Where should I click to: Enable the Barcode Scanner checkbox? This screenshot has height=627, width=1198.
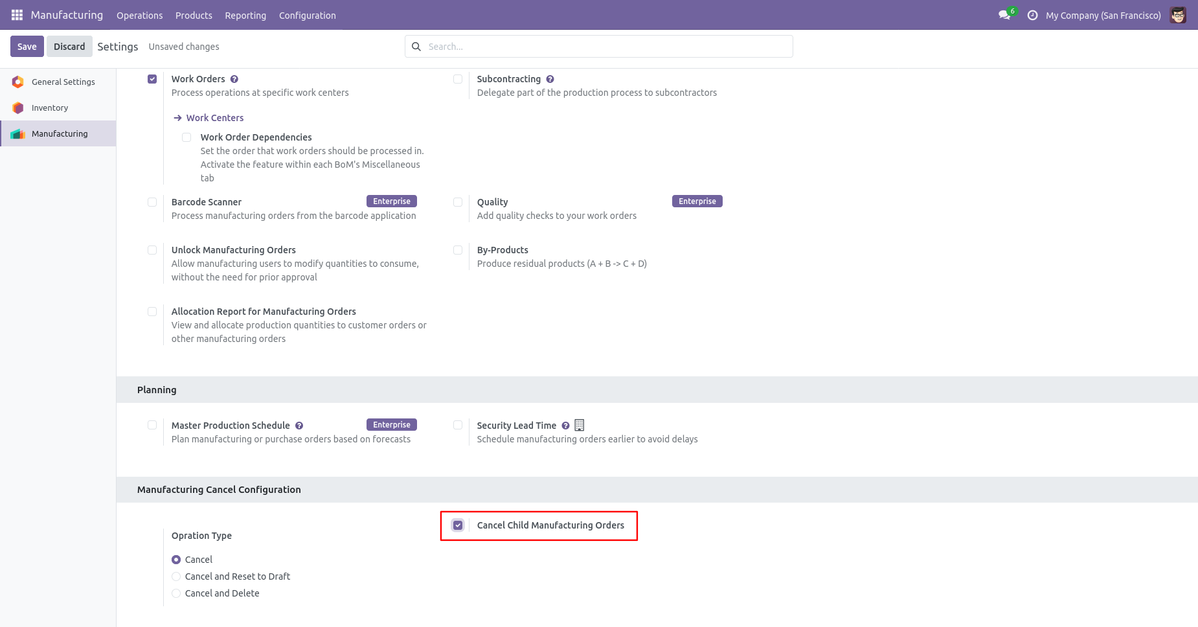(152, 202)
